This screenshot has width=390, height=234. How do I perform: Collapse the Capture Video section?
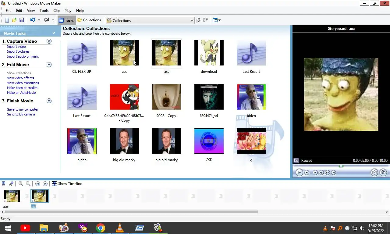click(49, 41)
